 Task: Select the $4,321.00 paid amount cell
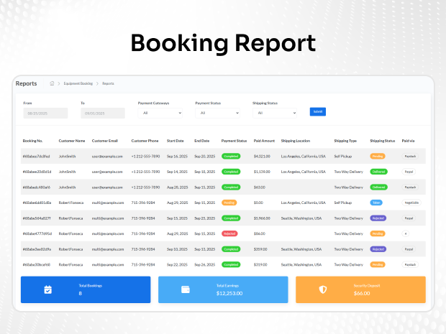coord(262,157)
